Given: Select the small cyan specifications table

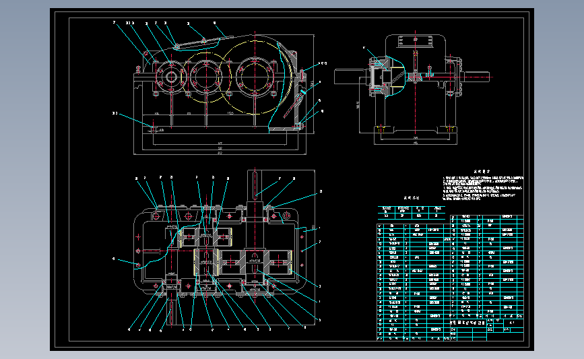Looking at the screenshot, I should click(411, 212).
